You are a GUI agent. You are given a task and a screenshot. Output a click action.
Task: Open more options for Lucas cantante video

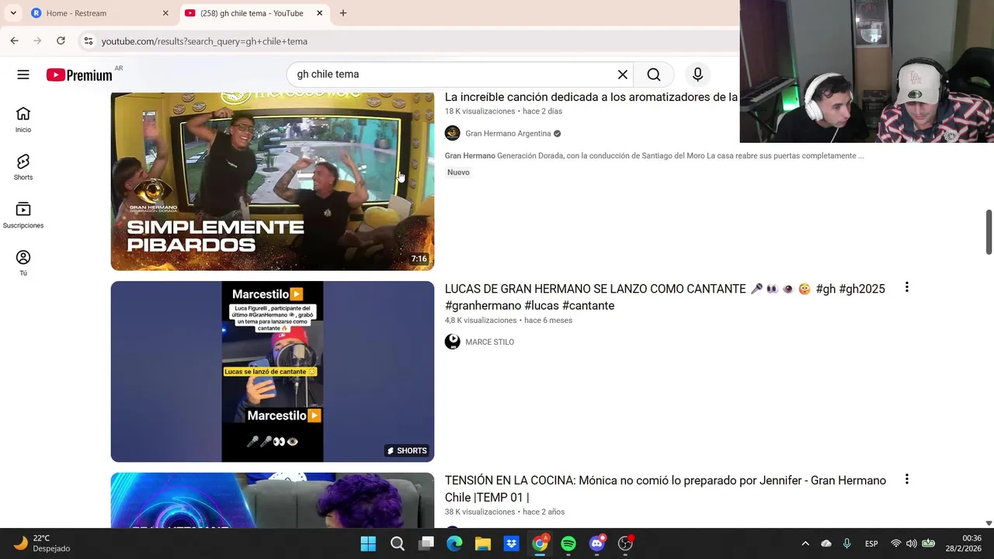click(x=906, y=288)
